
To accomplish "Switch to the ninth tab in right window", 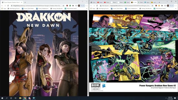I will coord(147,2).
